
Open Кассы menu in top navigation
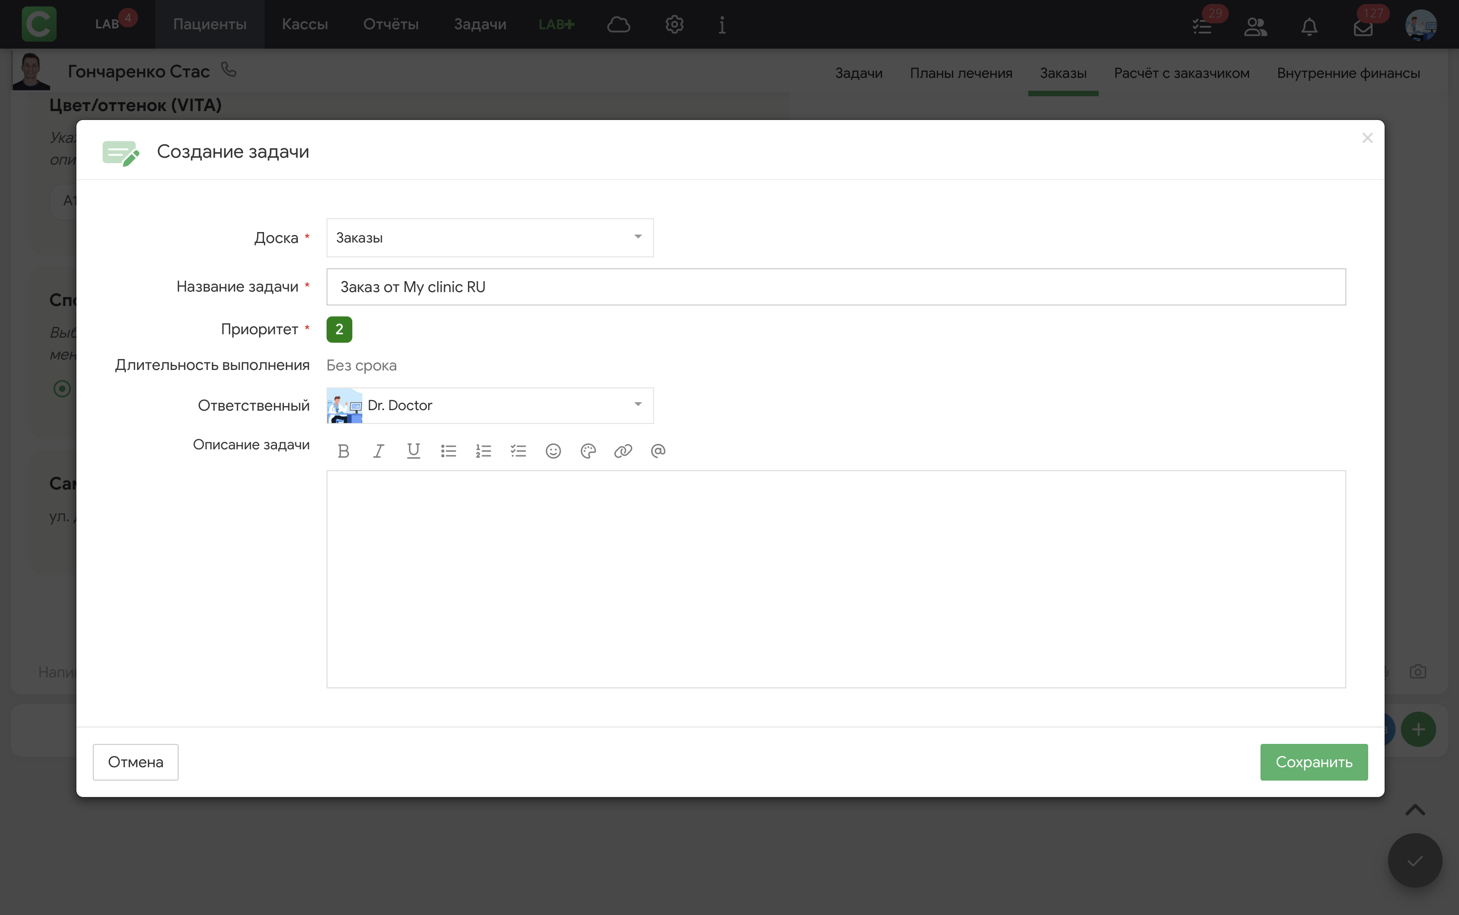click(x=305, y=24)
